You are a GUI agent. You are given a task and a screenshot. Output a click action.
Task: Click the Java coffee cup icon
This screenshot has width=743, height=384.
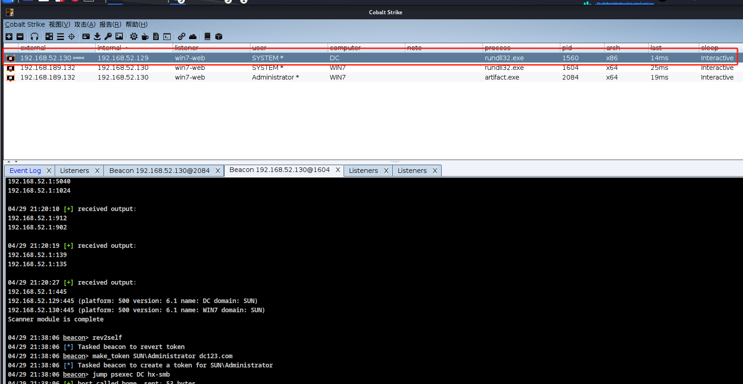pos(145,36)
